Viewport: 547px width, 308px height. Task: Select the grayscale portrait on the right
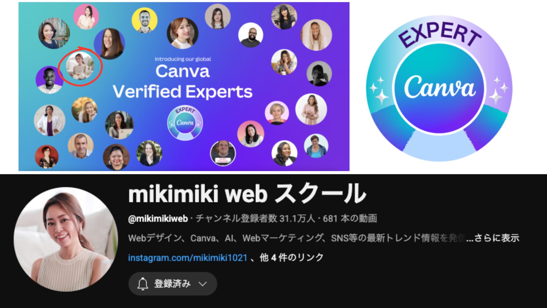(319, 74)
